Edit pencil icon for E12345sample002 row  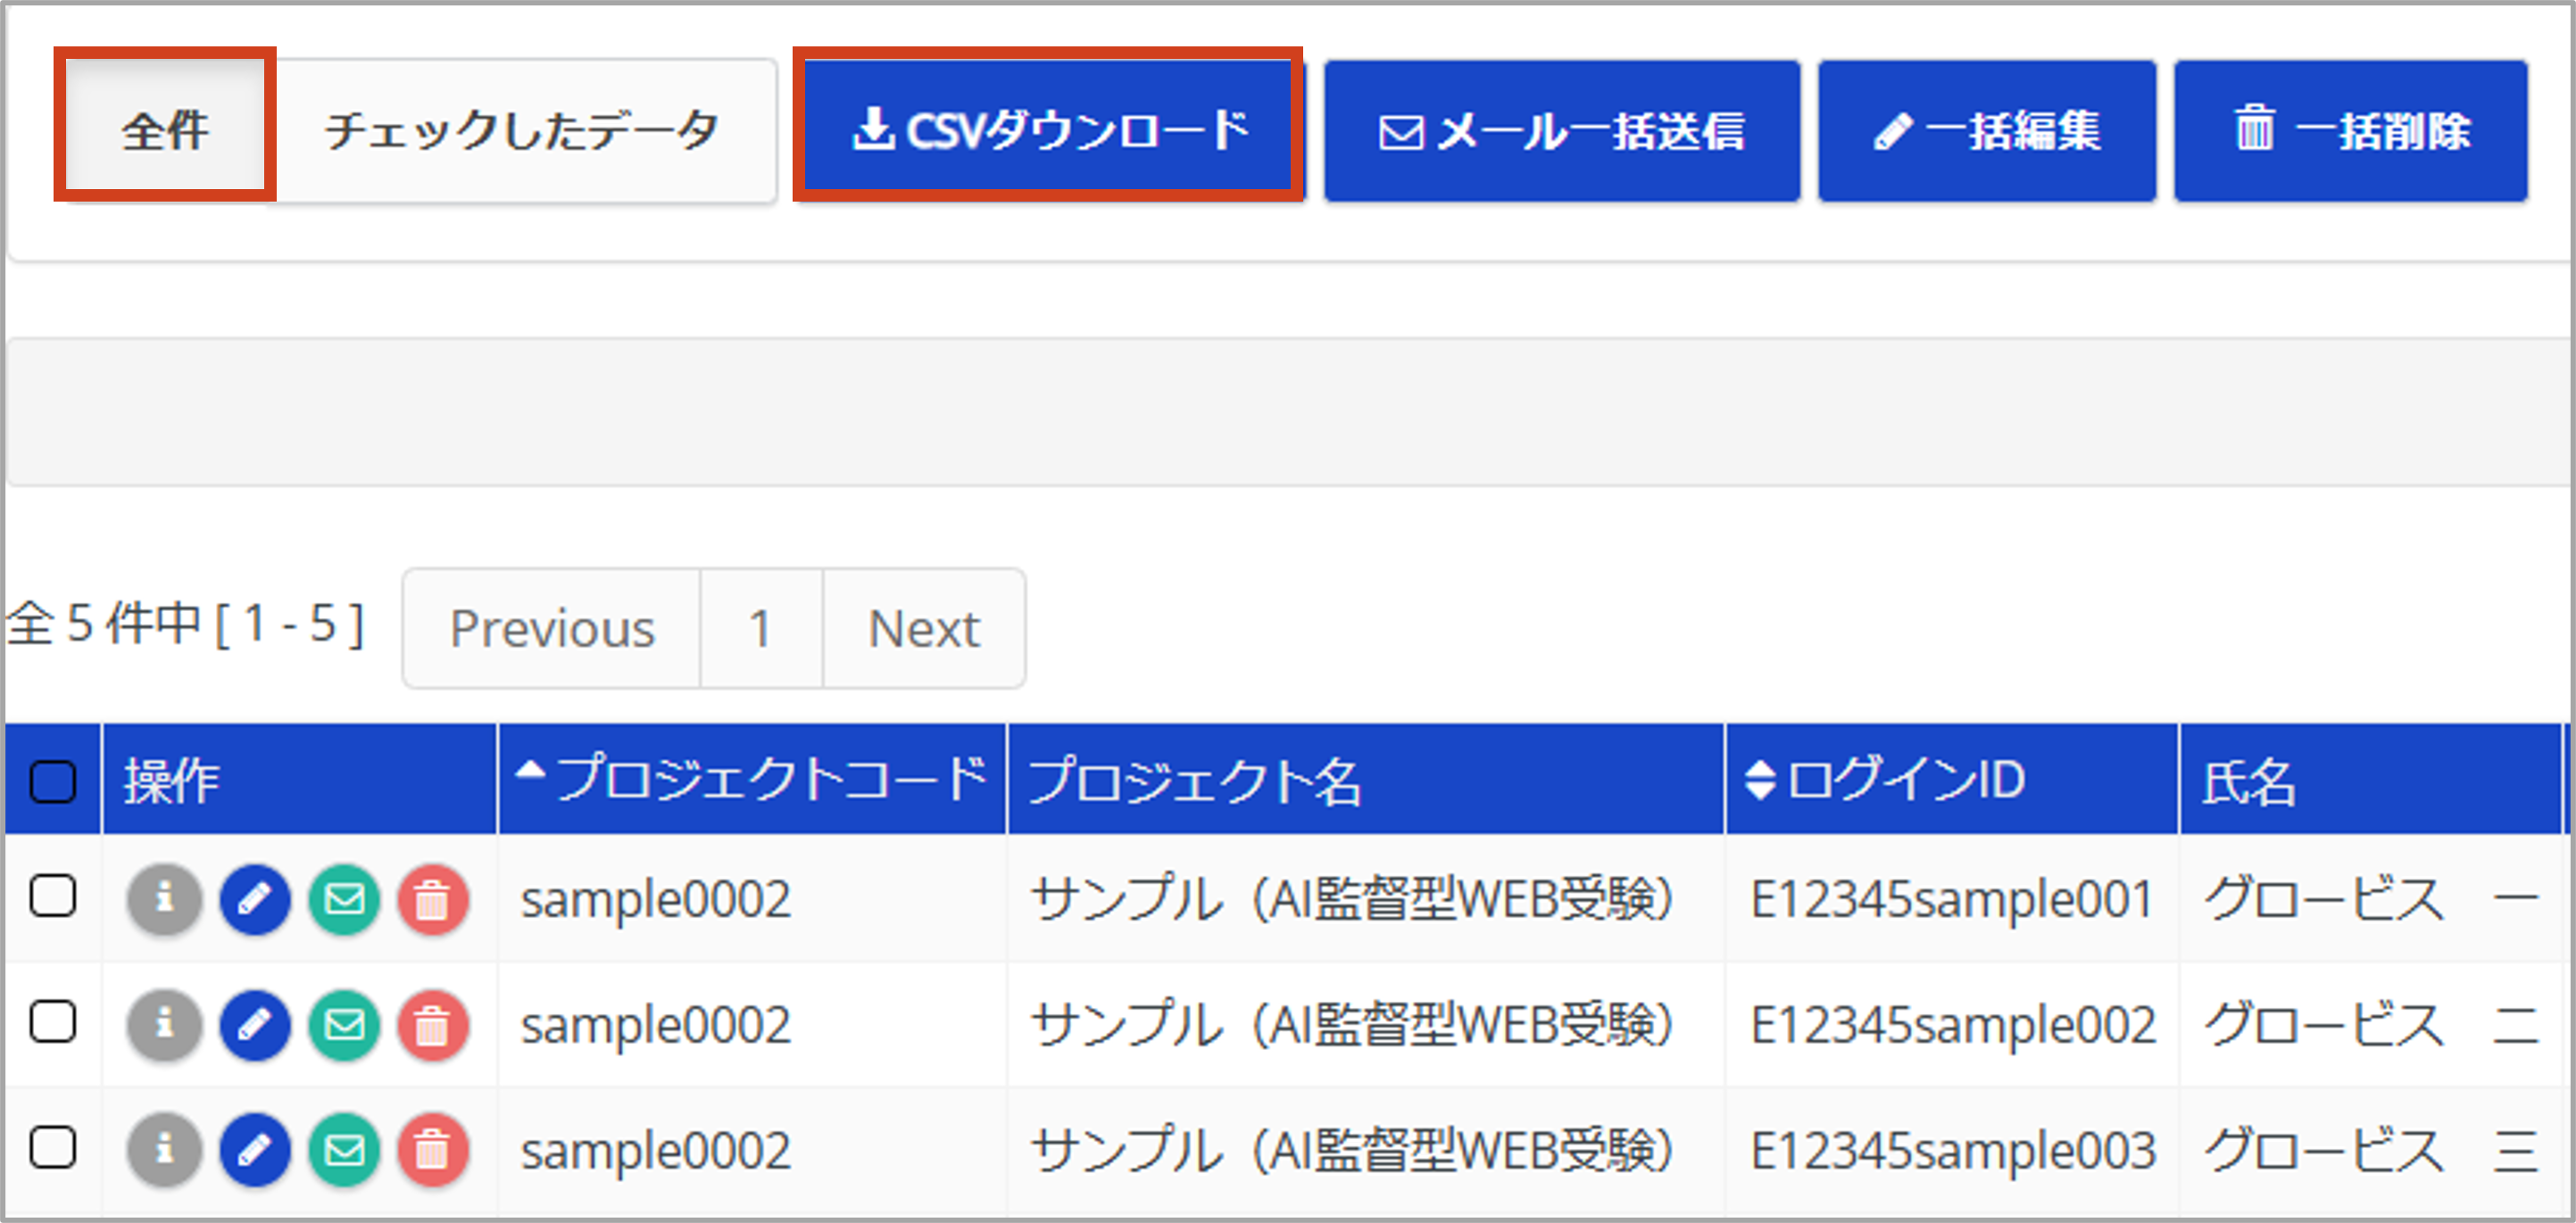[255, 1025]
